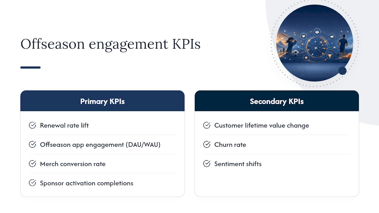The width and height of the screenshot is (379, 213).
Task: Click the Sentiment shifts text
Action: (238, 164)
